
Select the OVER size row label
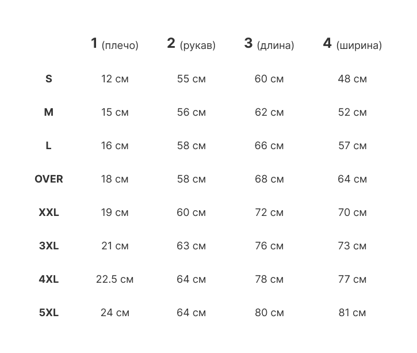click(48, 179)
